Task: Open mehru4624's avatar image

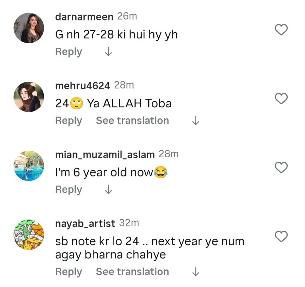Action: pyautogui.click(x=29, y=97)
